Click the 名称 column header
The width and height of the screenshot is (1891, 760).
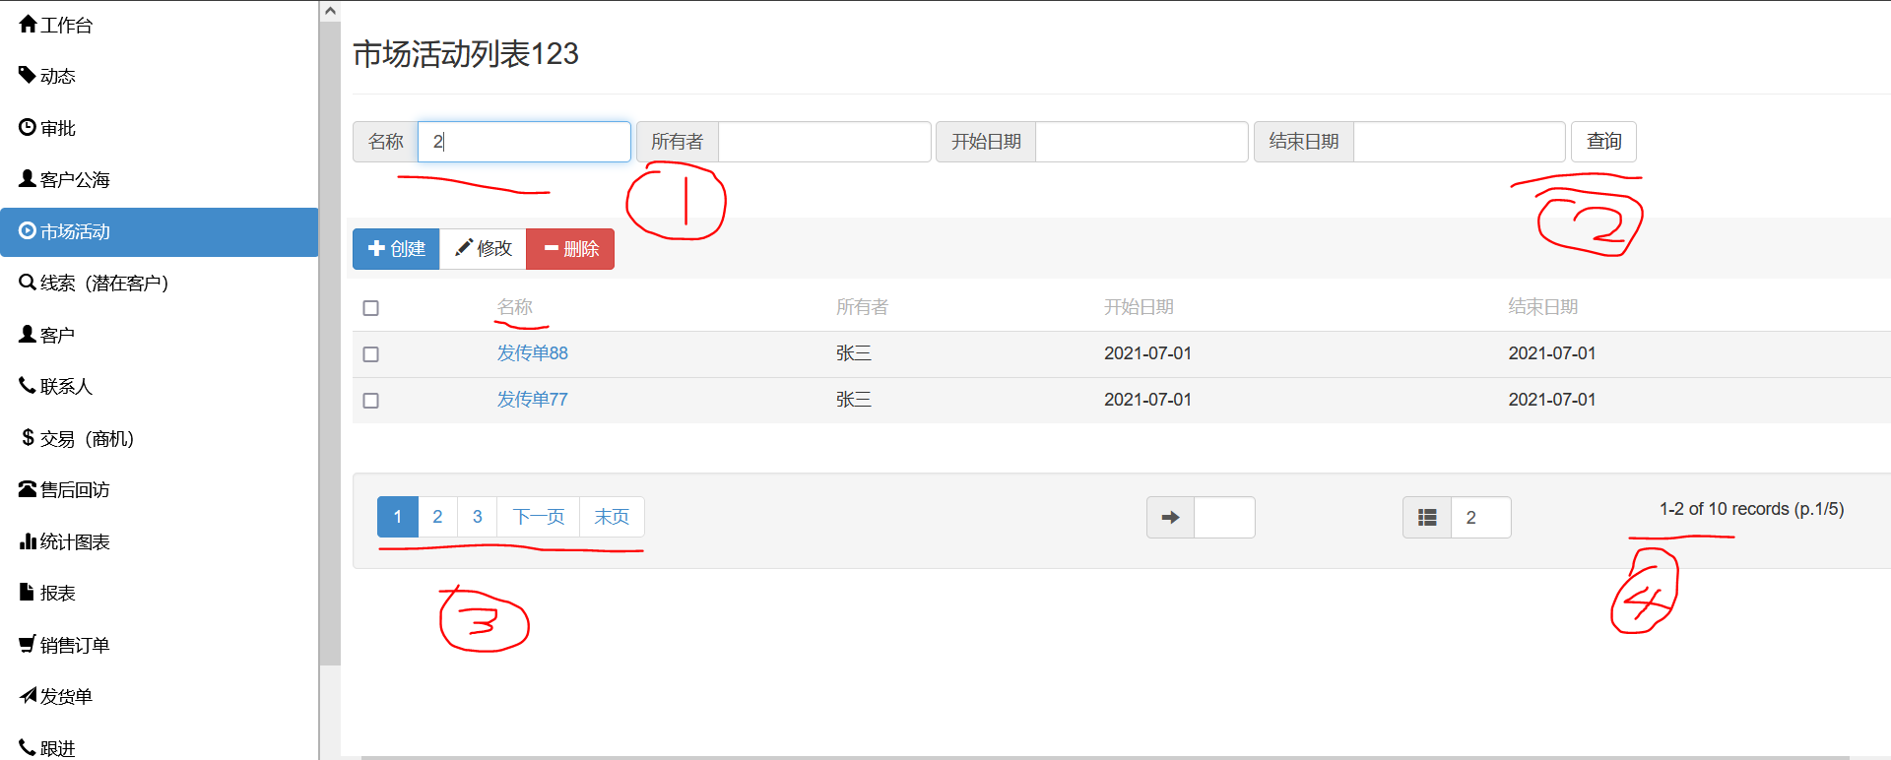[x=514, y=307]
